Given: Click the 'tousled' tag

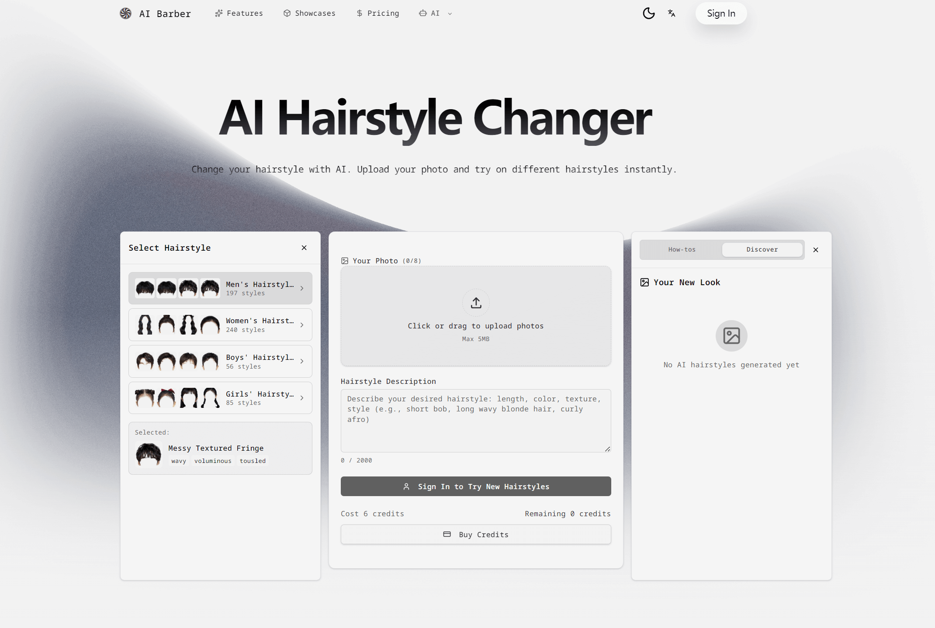Looking at the screenshot, I should click(x=253, y=461).
